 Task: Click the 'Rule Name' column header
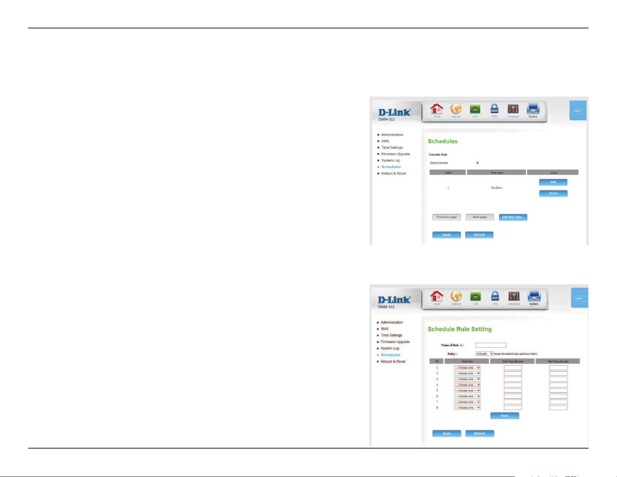[x=497, y=172]
